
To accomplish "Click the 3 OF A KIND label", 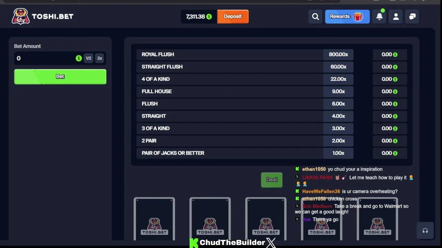I will pyautogui.click(x=156, y=128).
